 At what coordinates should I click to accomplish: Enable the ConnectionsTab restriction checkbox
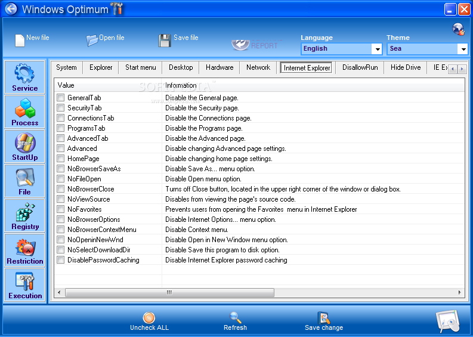(x=61, y=118)
